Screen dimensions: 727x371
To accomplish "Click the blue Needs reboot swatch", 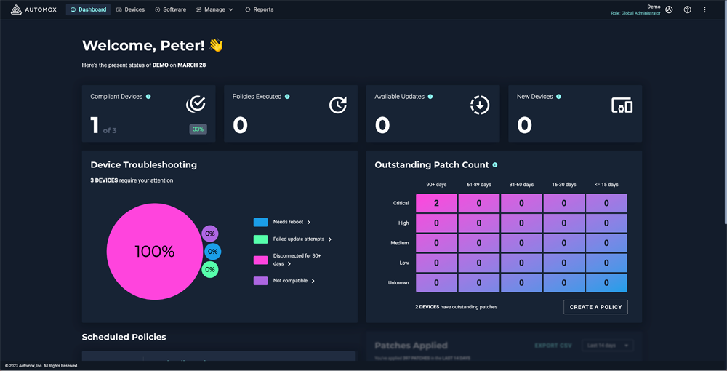I will tap(260, 222).
